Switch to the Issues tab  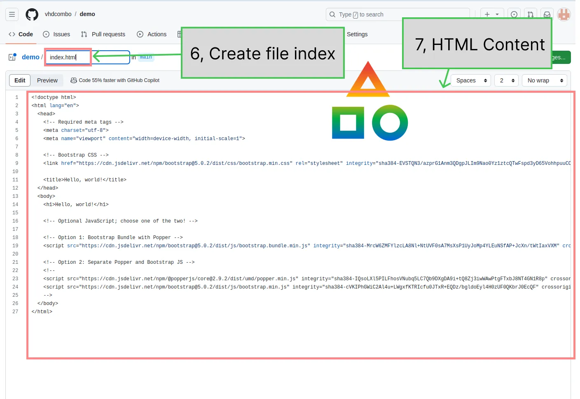click(56, 34)
